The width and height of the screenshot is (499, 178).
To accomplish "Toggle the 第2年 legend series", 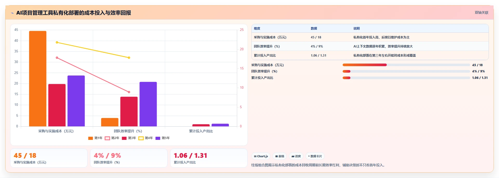I will 112,138.
